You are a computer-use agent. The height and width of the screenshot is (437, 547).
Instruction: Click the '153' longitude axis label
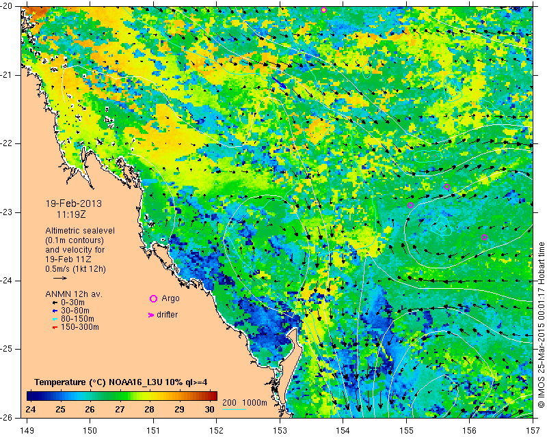tap(280, 431)
